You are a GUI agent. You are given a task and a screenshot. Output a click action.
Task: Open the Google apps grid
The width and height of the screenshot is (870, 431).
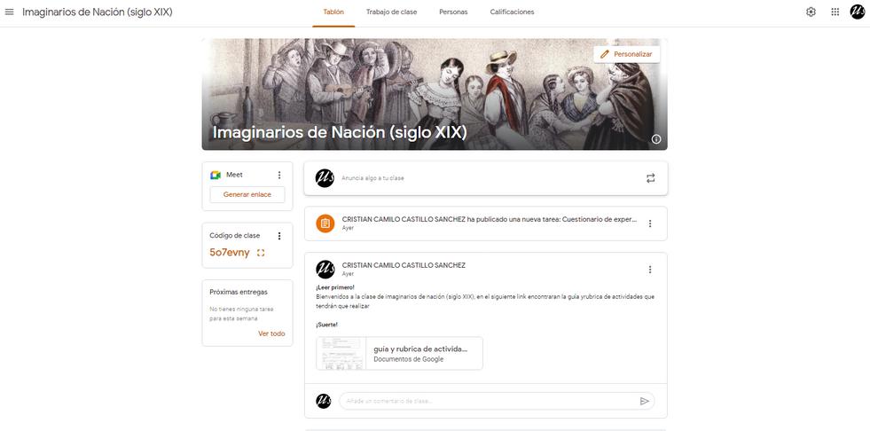click(x=835, y=12)
